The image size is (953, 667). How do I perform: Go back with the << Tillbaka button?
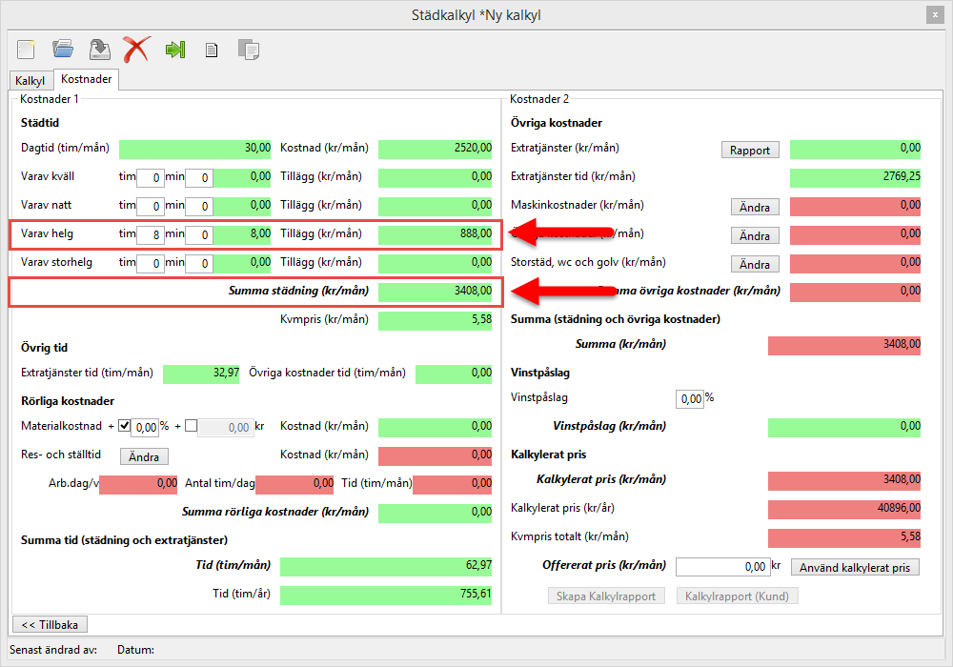[49, 624]
